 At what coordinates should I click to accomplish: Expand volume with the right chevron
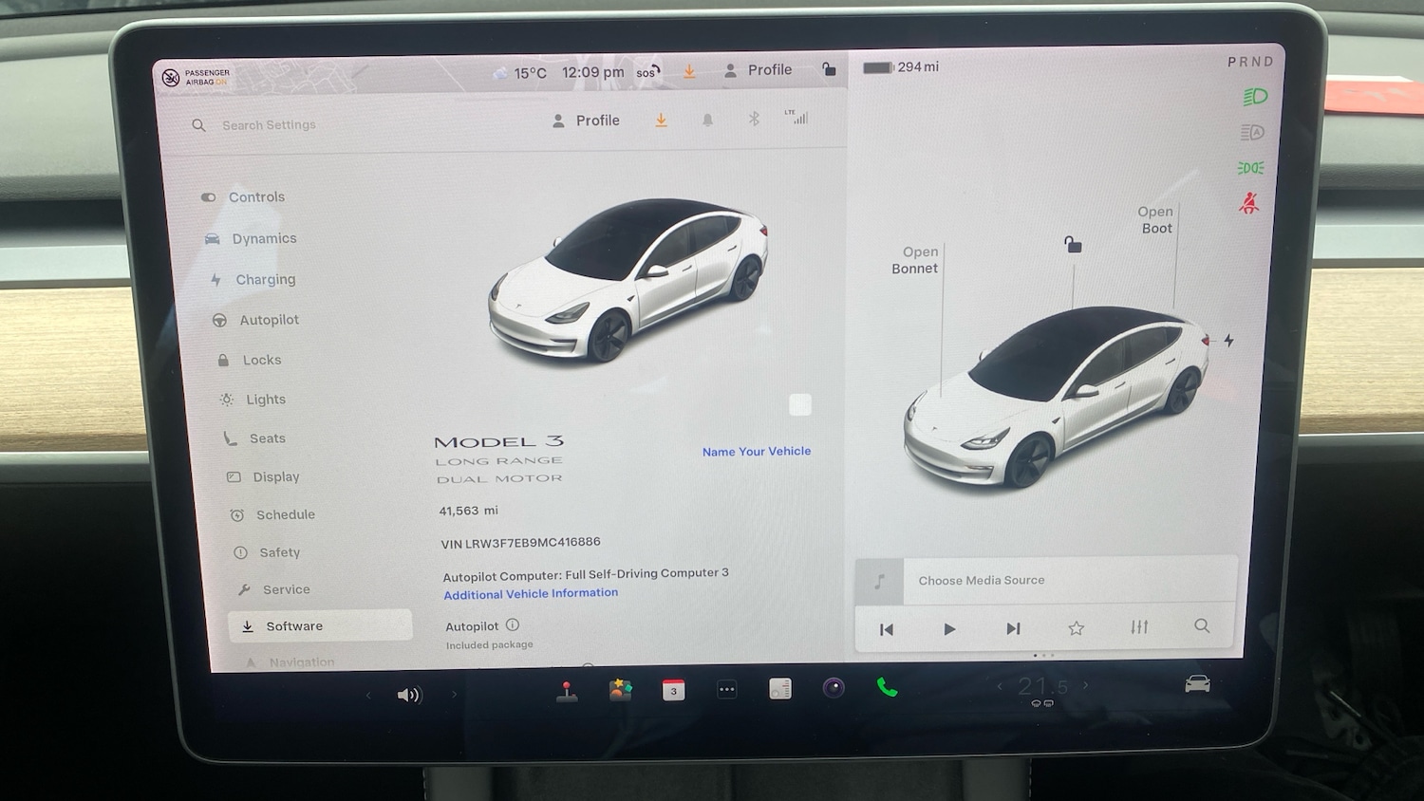454,694
